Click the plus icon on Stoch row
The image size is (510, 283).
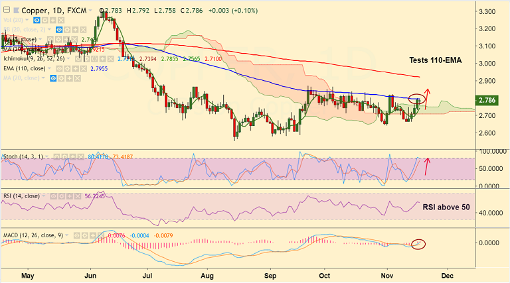point(73,157)
